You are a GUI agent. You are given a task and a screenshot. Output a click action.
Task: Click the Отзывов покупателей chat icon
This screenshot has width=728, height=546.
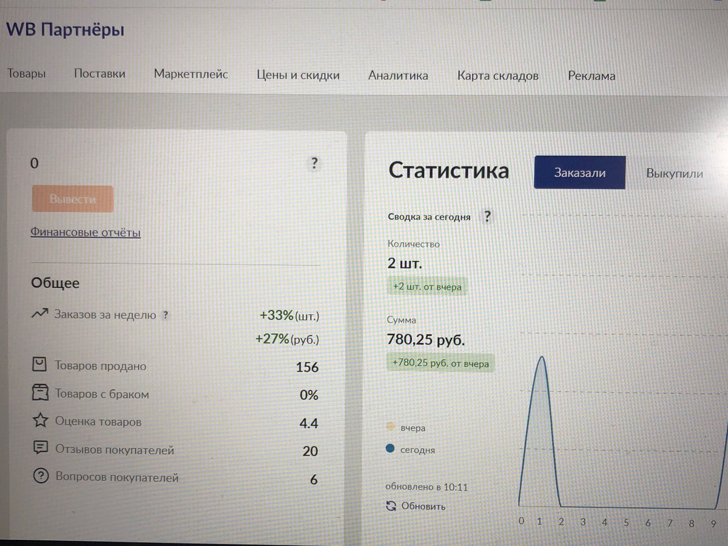pos(40,448)
